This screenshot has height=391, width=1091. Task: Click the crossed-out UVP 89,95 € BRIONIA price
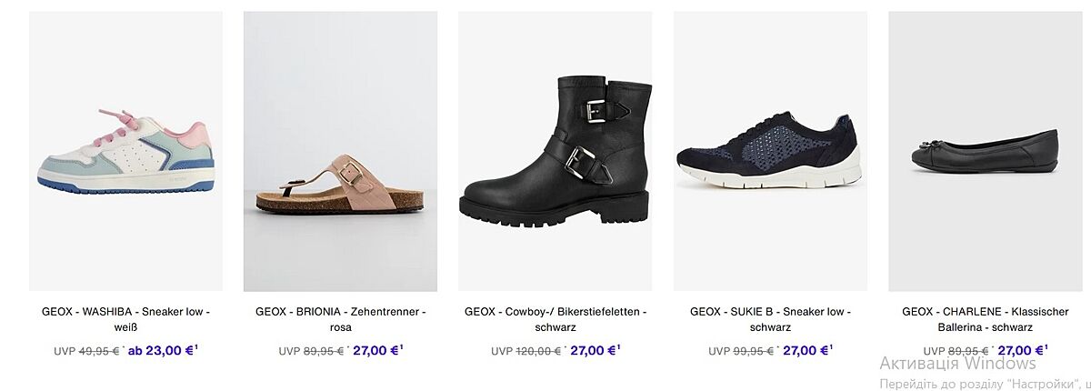[x=322, y=351]
